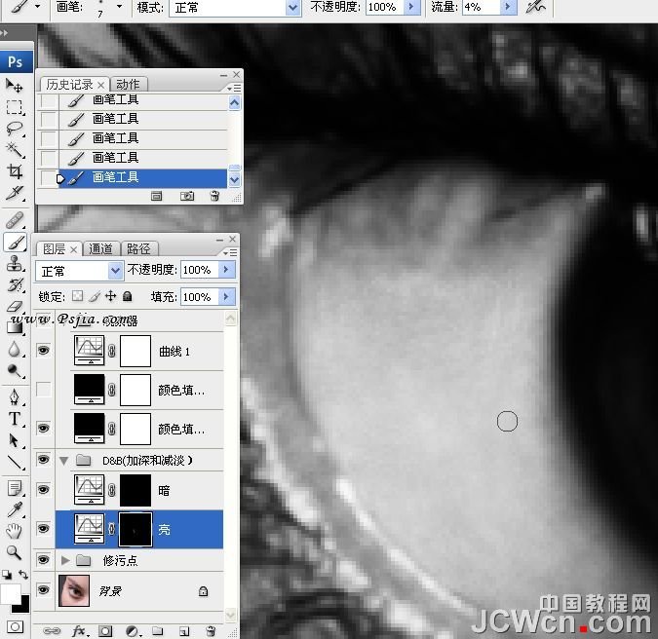Collapse the D&B(加深和减淡) group

pyautogui.click(x=64, y=461)
